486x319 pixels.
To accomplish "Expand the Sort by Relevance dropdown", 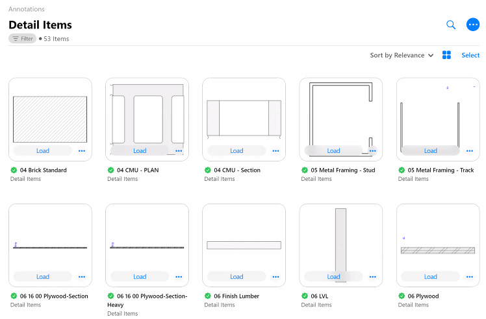I will pyautogui.click(x=402, y=55).
